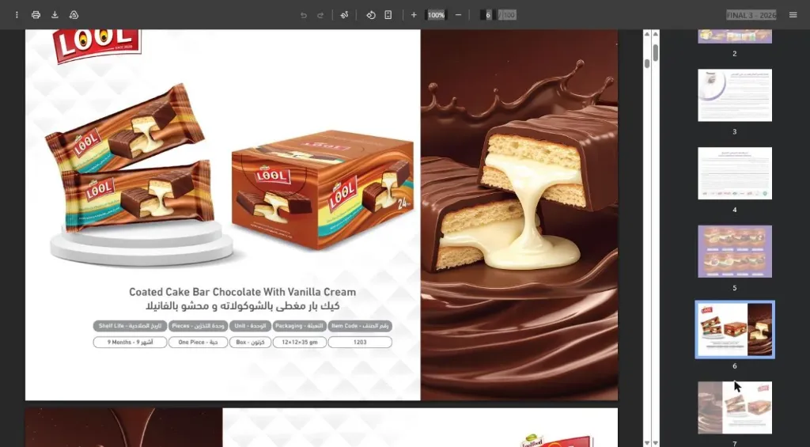Select page 2 thumbnail

point(735,36)
